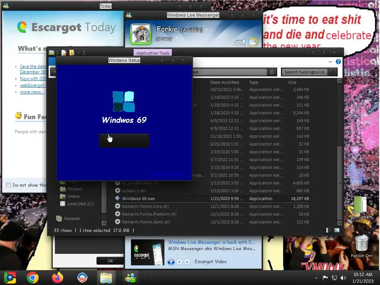Click the Escargot logo in Today window
This screenshot has width=380, height=285.
click(x=22, y=27)
